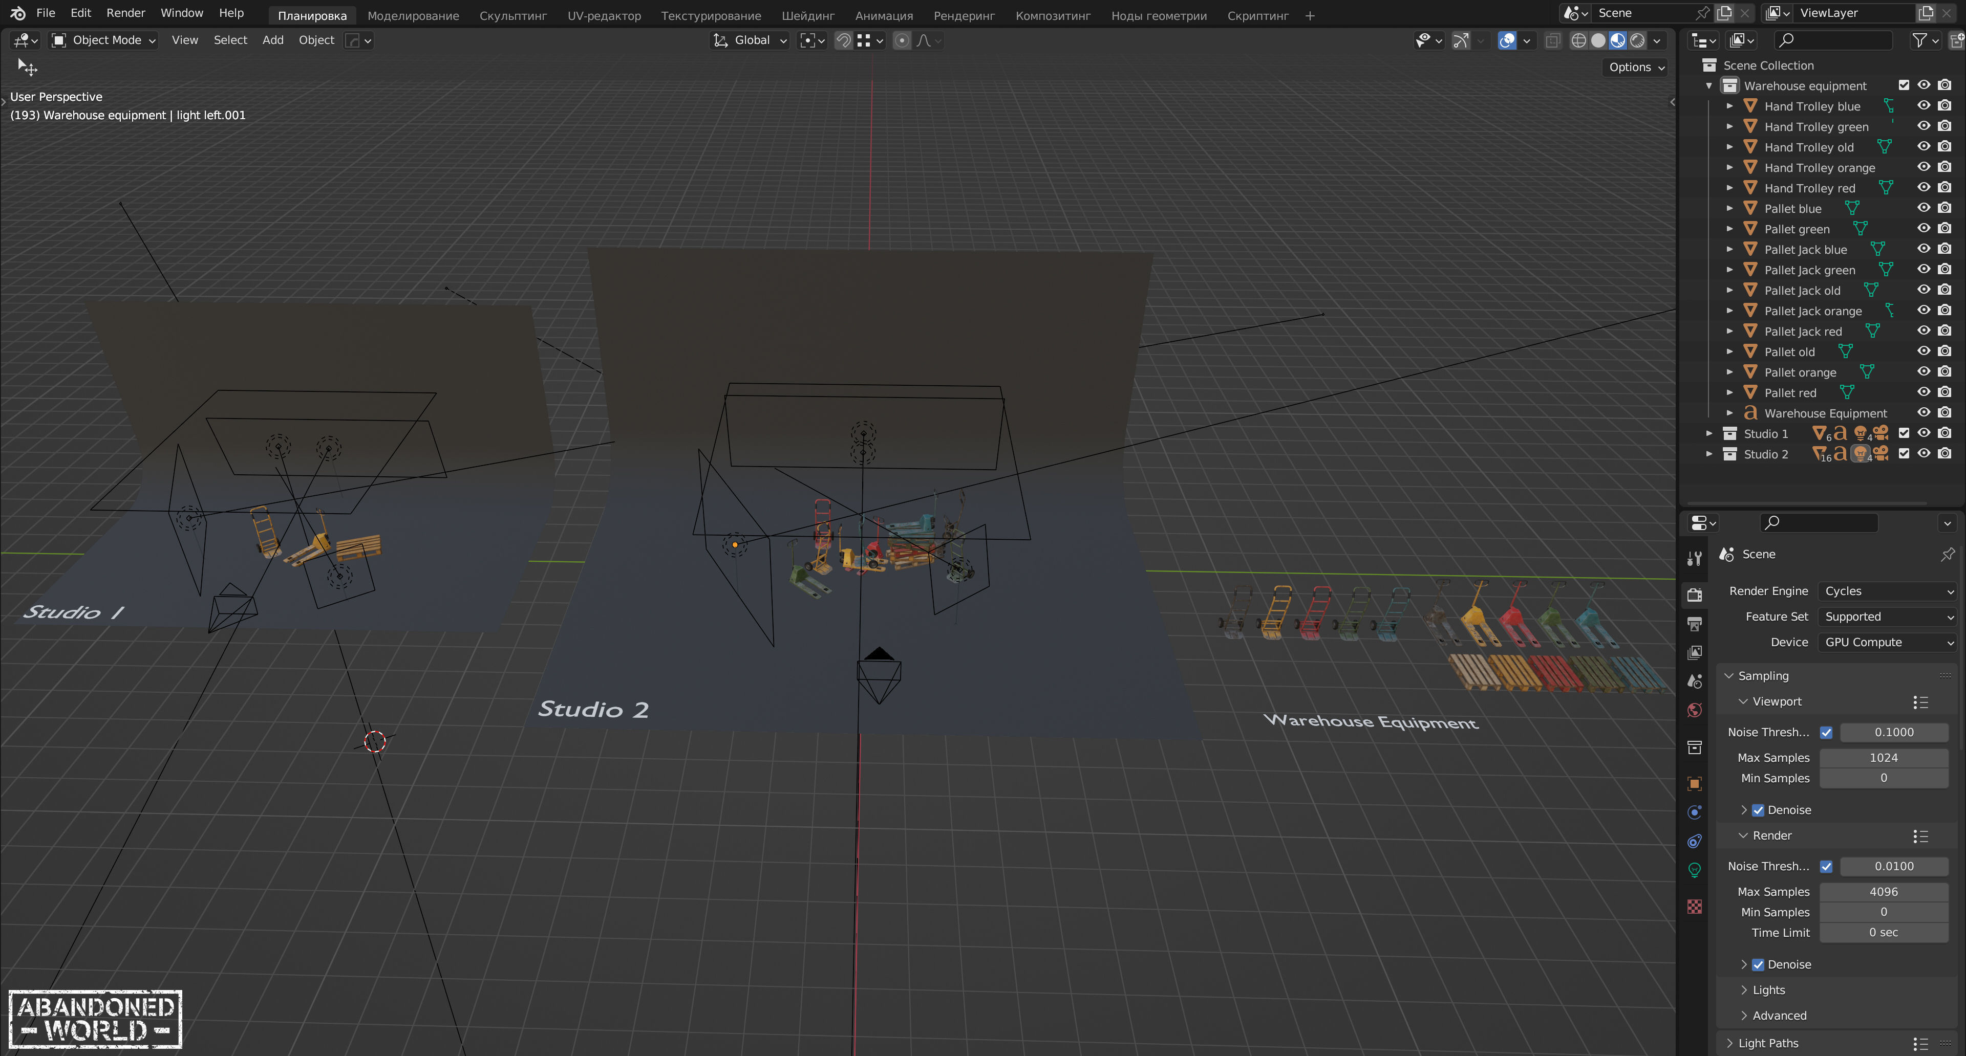Image resolution: width=1966 pixels, height=1056 pixels.
Task: Click Options button in viewport
Action: 1636,67
